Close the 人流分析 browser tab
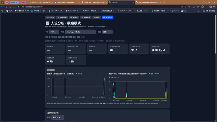The height and width of the screenshot is (122, 217). click(x=133, y=2)
